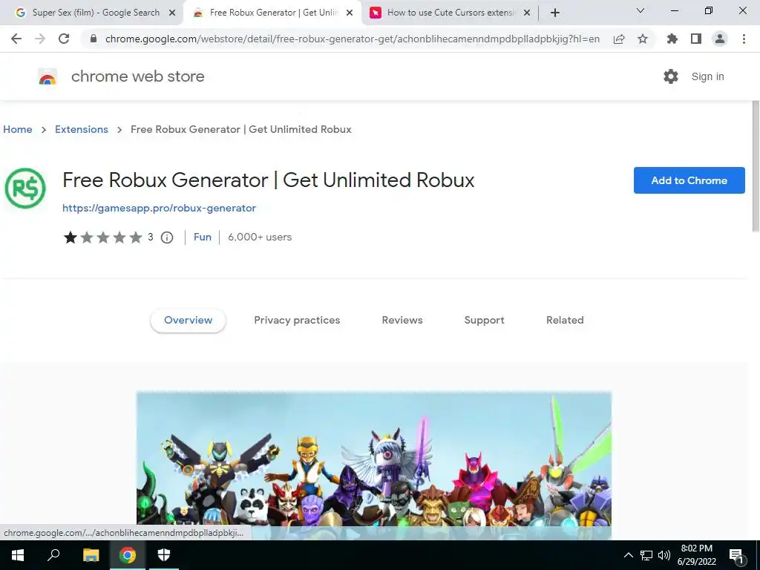Image resolution: width=760 pixels, height=570 pixels.
Task: Bookmark this page with the star icon
Action: [643, 39]
